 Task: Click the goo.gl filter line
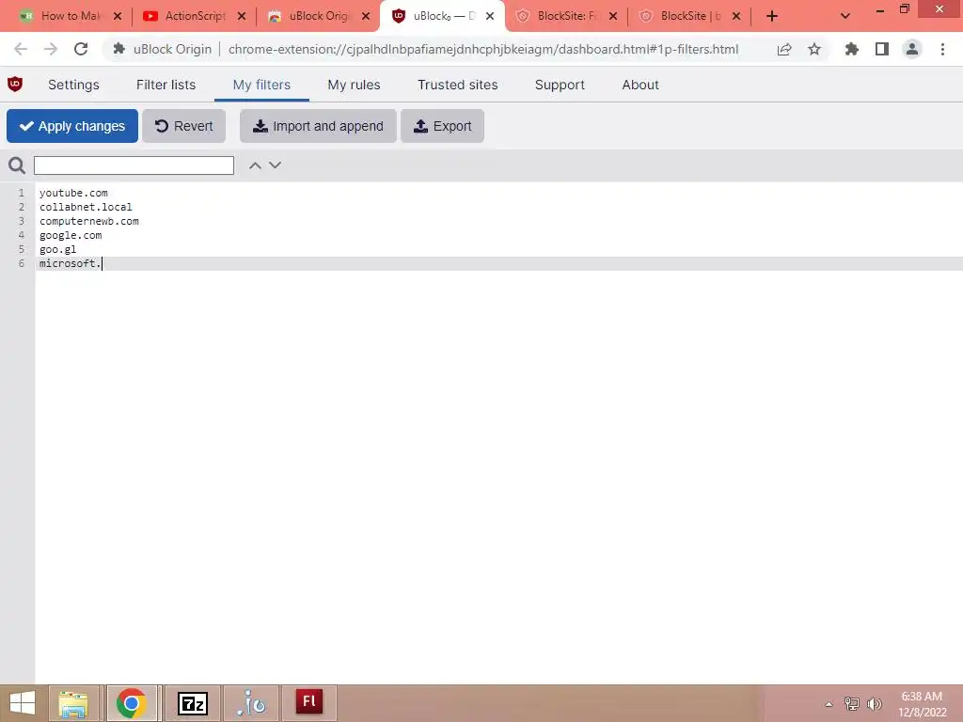click(57, 249)
